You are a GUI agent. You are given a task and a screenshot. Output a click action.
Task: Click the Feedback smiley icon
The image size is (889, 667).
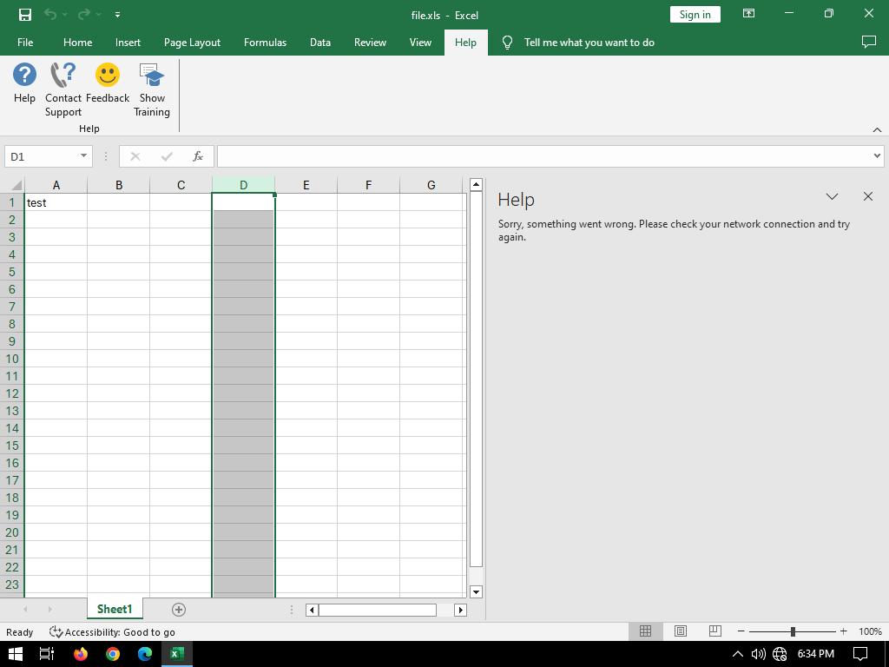point(108,76)
